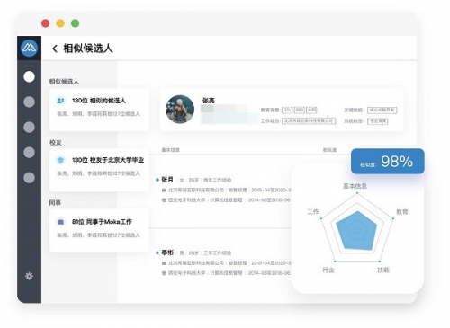Click the briefcase colleagues icon
The image size is (450, 328).
pos(60,222)
